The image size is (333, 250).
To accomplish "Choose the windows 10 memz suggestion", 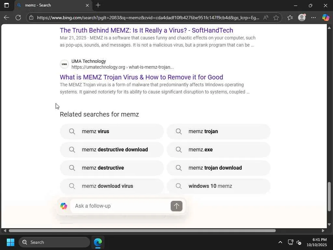I will 219,186.
